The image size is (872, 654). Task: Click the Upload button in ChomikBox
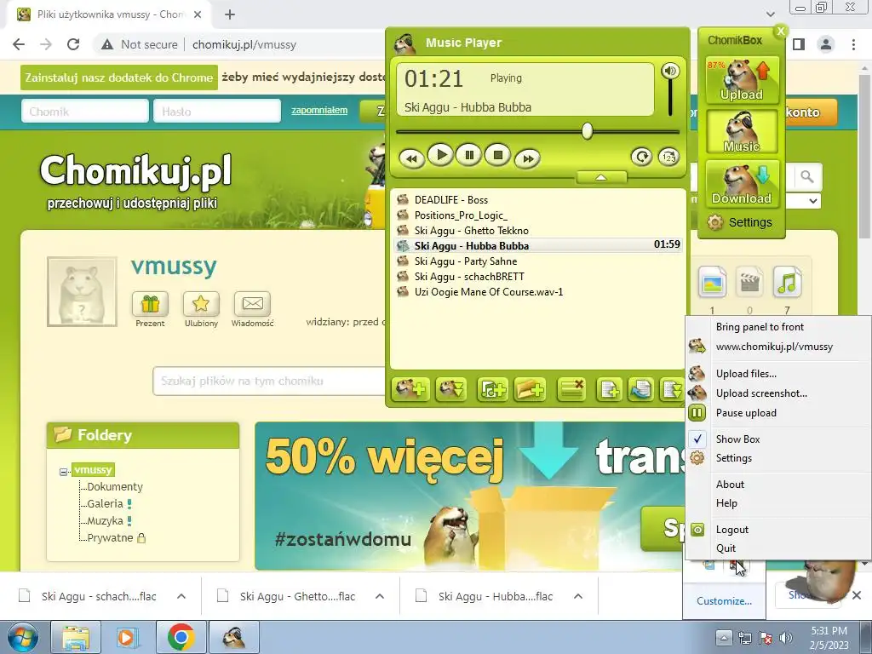742,80
